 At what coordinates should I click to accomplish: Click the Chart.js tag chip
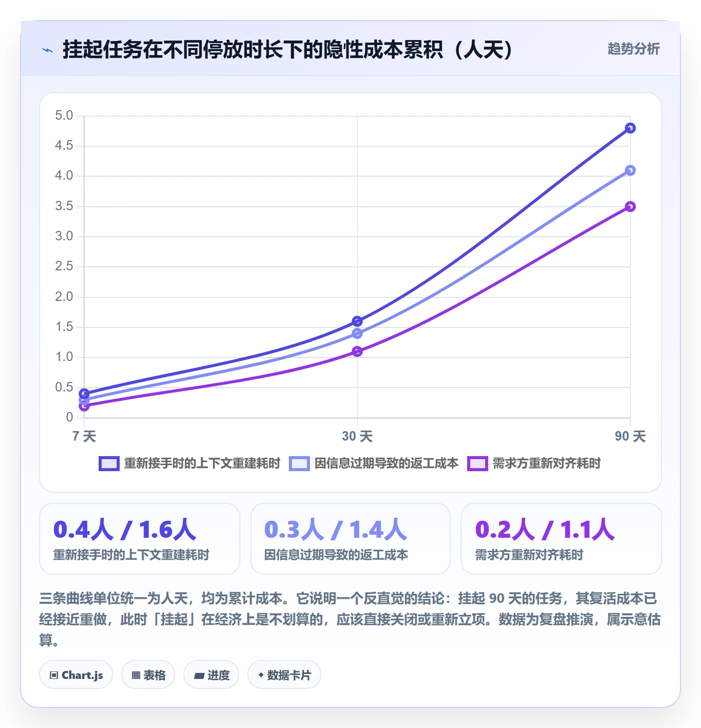76,675
